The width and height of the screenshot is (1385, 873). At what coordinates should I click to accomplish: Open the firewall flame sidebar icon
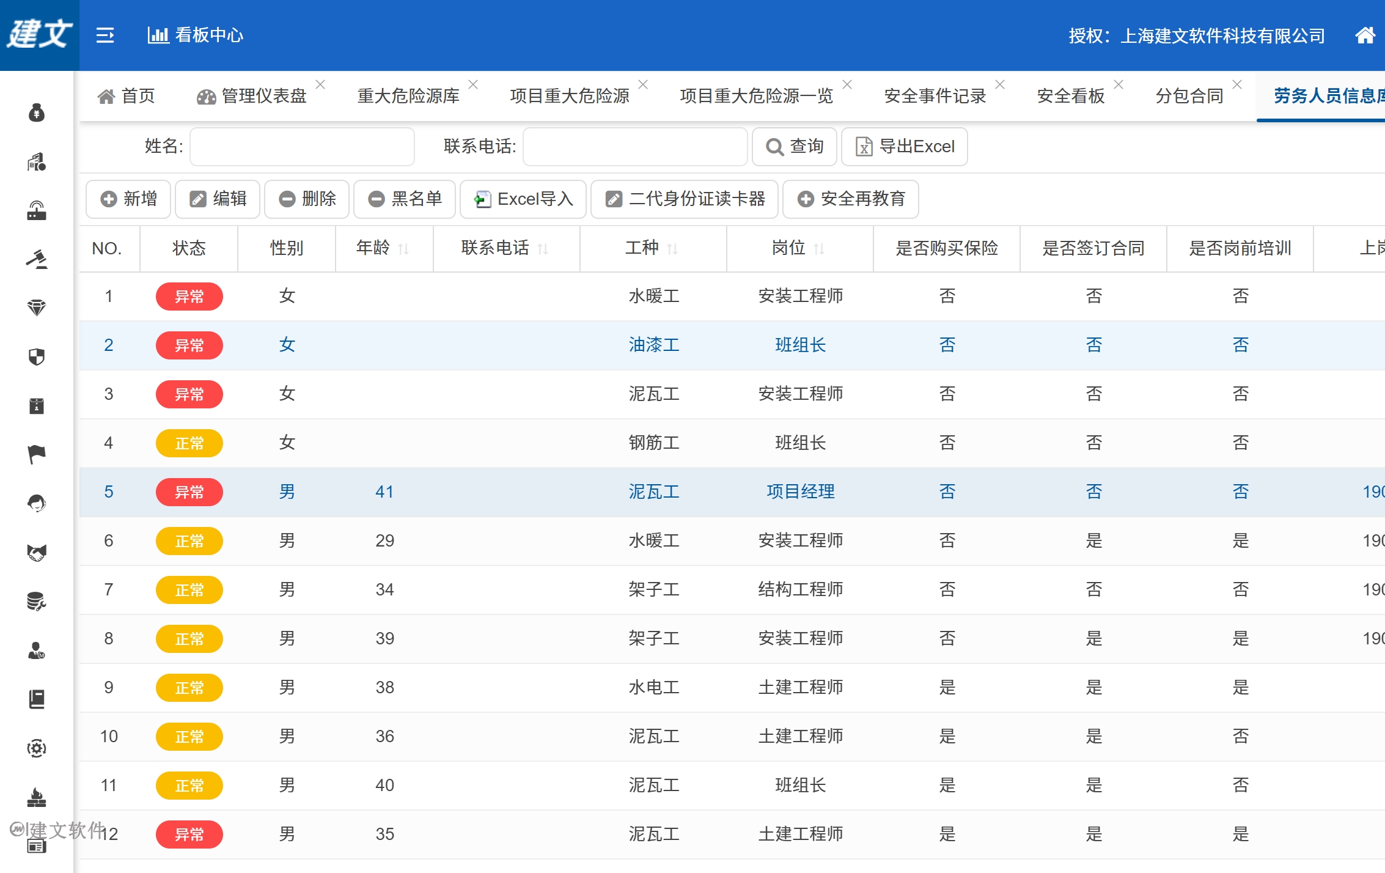[x=37, y=797]
